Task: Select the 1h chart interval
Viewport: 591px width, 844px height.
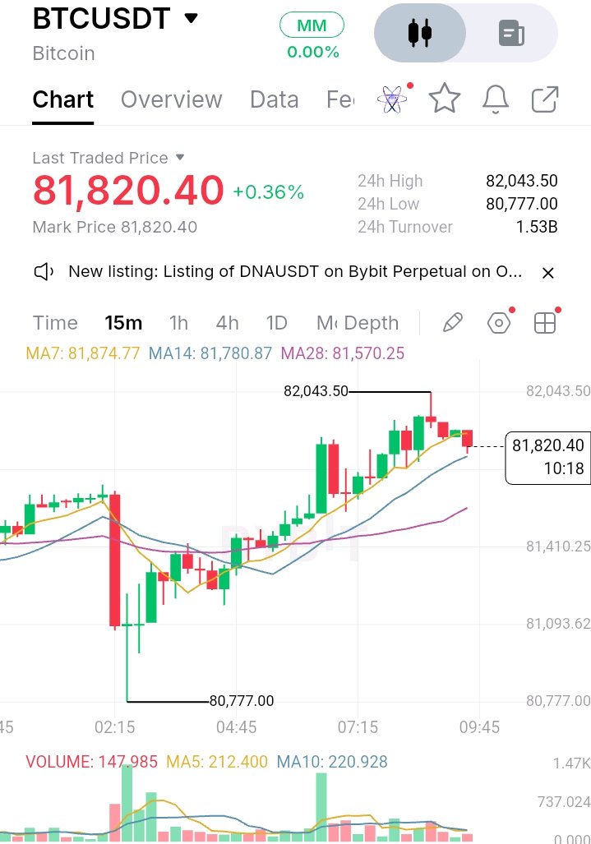Action: click(178, 323)
